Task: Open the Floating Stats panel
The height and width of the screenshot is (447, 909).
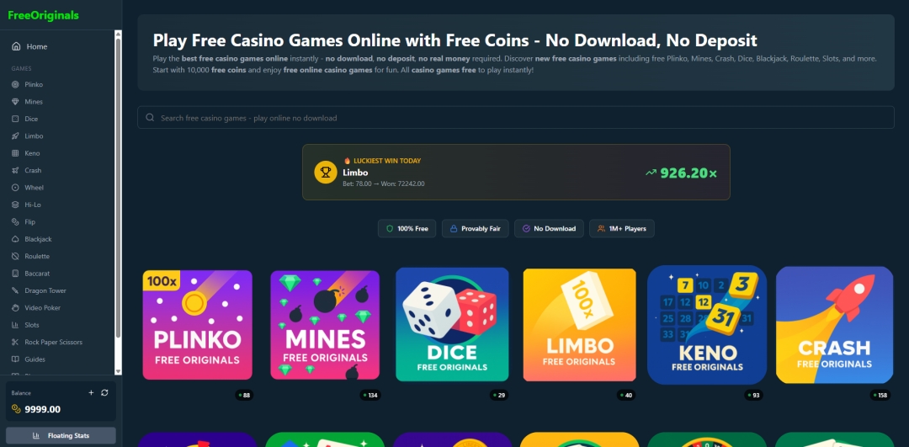Action: [x=61, y=435]
